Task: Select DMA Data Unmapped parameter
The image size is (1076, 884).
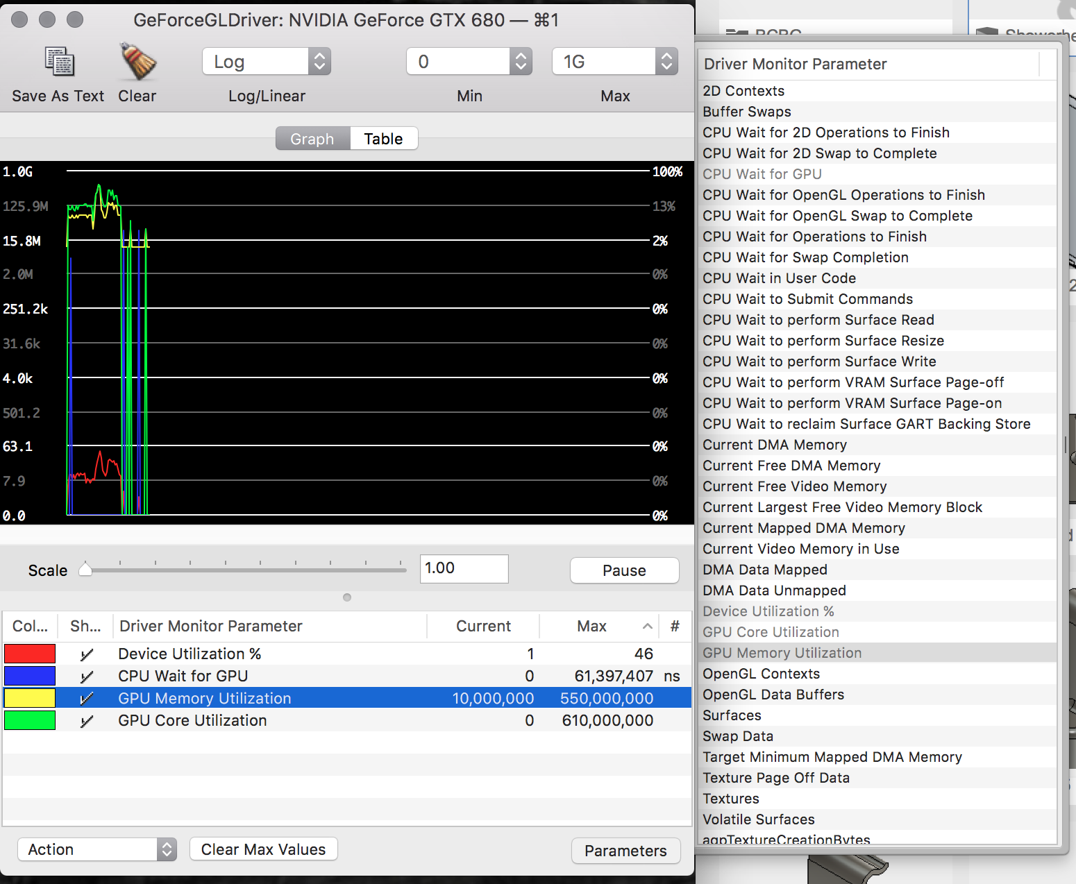Action: 878,590
